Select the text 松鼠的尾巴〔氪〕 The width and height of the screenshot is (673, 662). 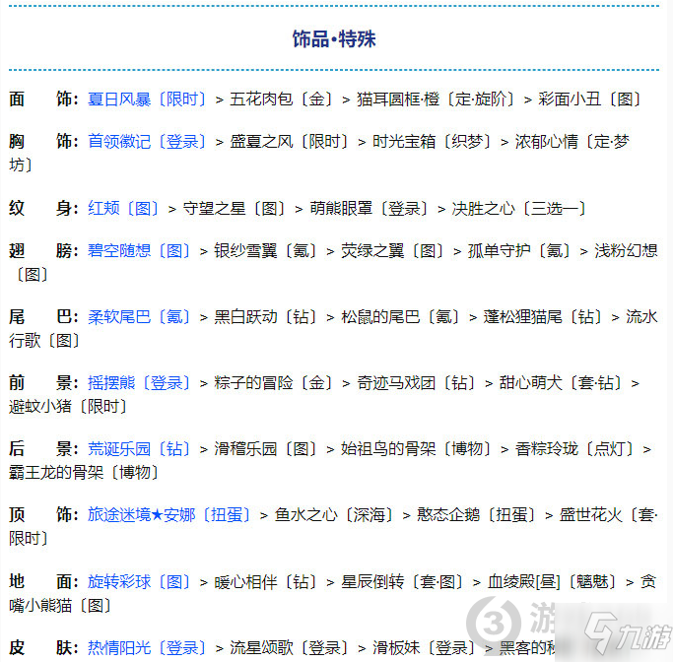pos(401,317)
